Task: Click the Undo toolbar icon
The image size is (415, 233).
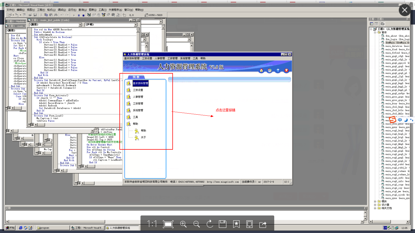Action: pyautogui.click(x=62, y=15)
